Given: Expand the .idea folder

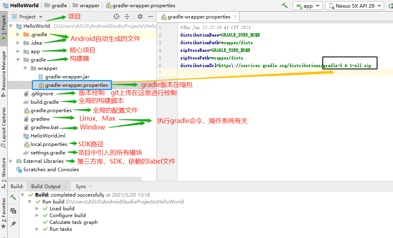Looking at the screenshot, I should point(18,43).
